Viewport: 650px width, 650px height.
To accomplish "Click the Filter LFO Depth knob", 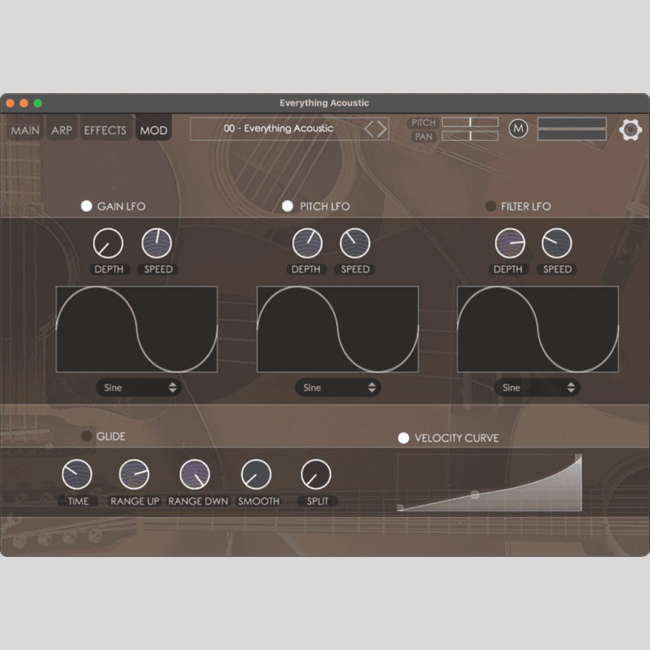I will pyautogui.click(x=510, y=243).
